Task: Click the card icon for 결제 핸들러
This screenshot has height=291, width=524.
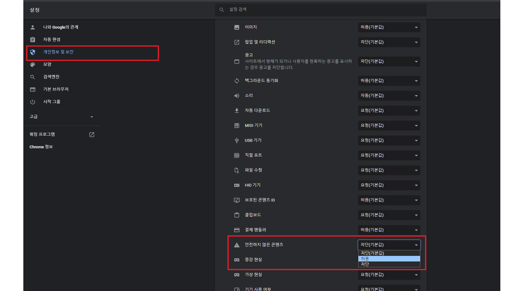Action: point(237,230)
